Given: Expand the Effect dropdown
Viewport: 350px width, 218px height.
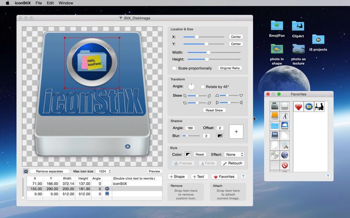Looking at the screenshot, I should pyautogui.click(x=234, y=154).
